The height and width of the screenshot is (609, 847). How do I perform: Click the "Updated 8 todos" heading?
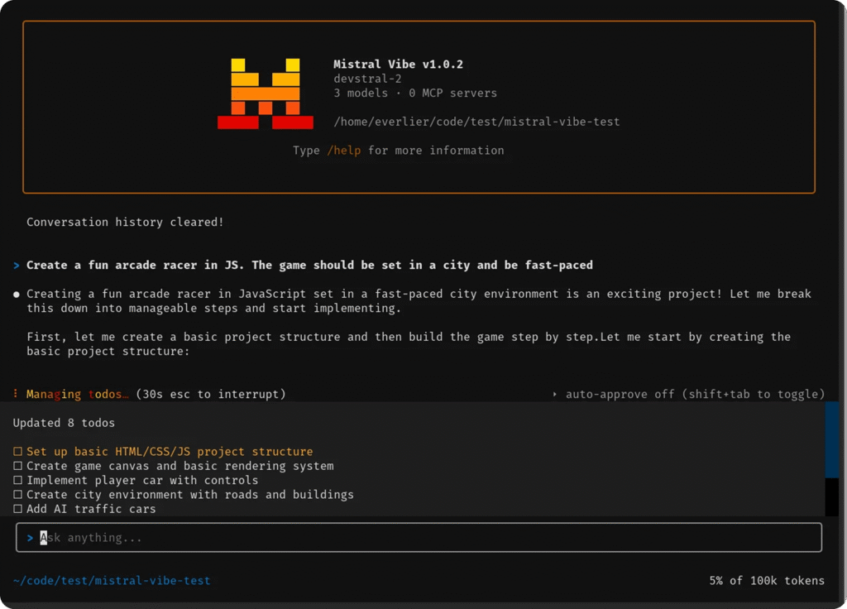pos(64,423)
